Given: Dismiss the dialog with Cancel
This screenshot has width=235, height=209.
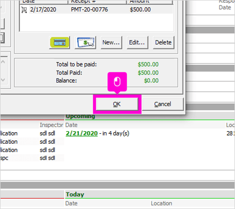Looking at the screenshot, I should coord(163,104).
